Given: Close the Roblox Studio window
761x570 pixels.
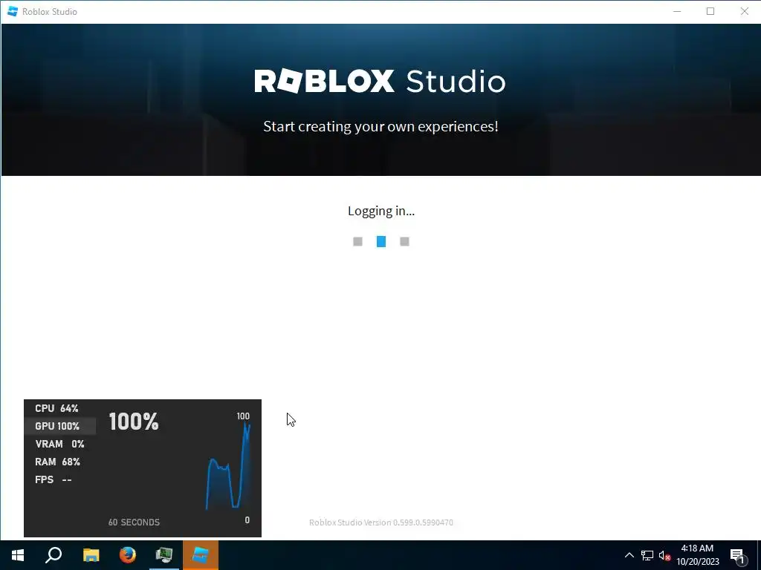Looking at the screenshot, I should coord(744,11).
